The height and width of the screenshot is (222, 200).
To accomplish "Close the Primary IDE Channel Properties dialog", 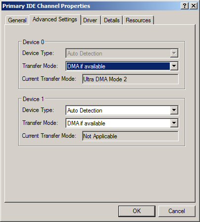I will (x=194, y=6).
